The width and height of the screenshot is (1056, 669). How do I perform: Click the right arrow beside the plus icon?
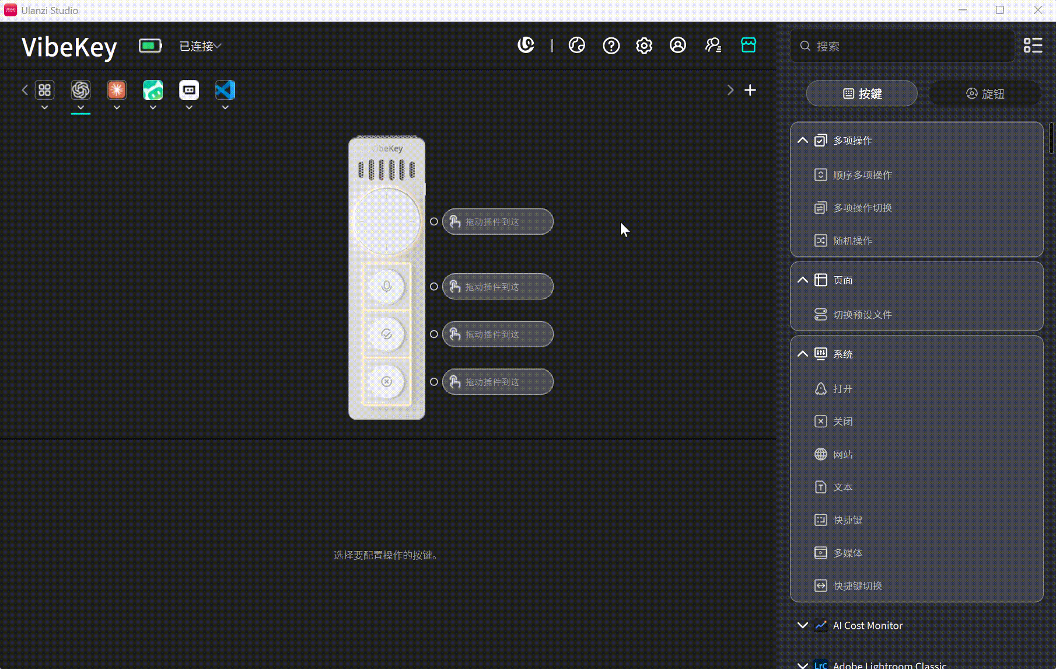730,90
